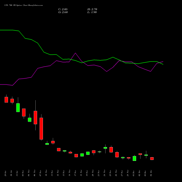
Task: Select the '07 Nov' date label
Action: pyautogui.click(x=40, y=173)
